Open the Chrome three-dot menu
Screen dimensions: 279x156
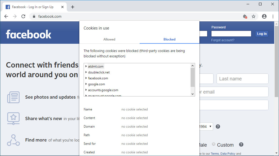273,16
